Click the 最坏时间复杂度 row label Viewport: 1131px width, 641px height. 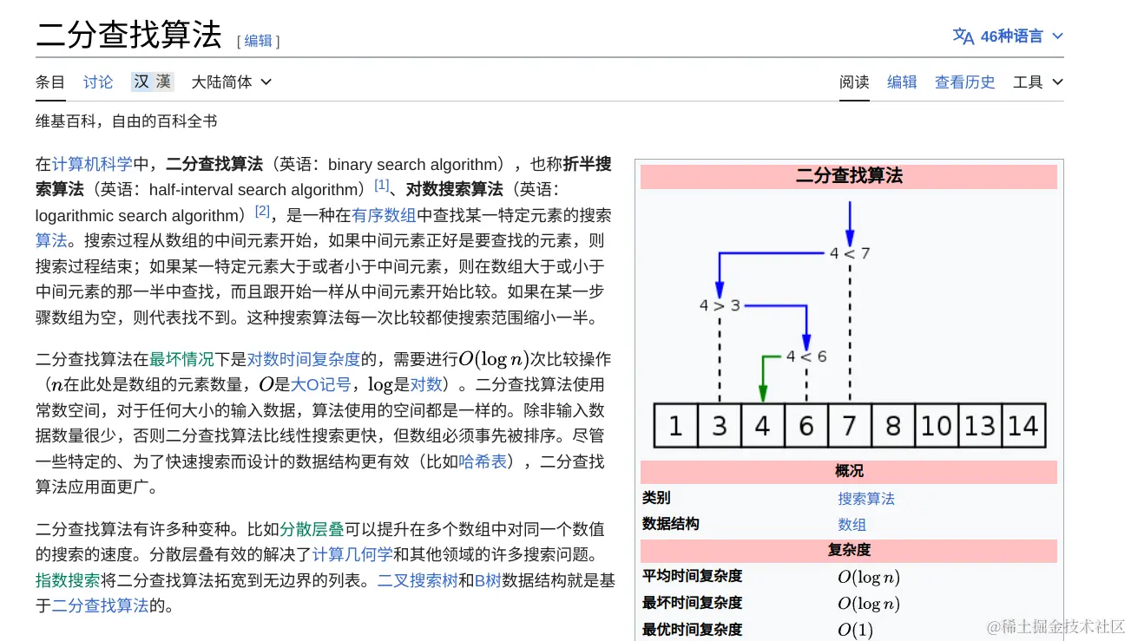click(692, 603)
